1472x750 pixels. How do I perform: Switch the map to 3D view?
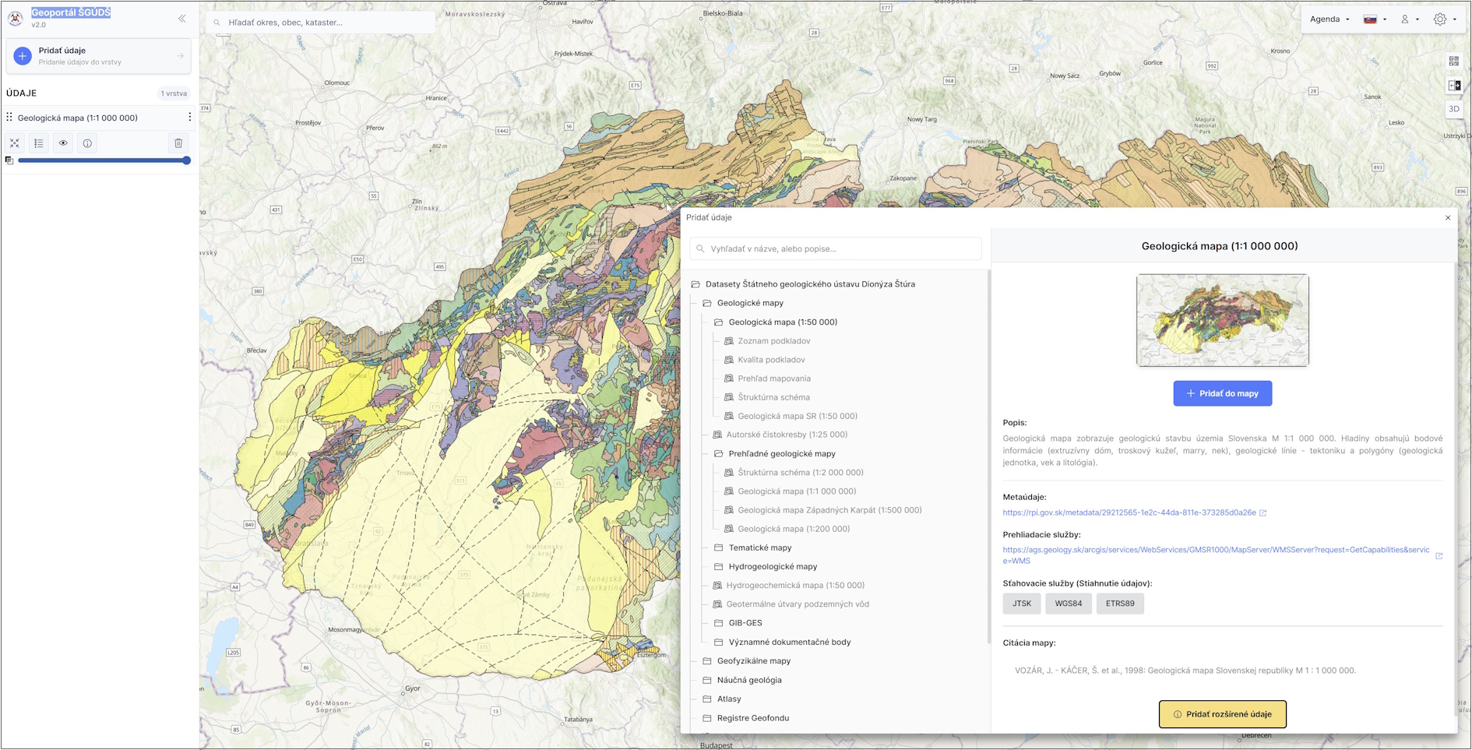pyautogui.click(x=1453, y=109)
